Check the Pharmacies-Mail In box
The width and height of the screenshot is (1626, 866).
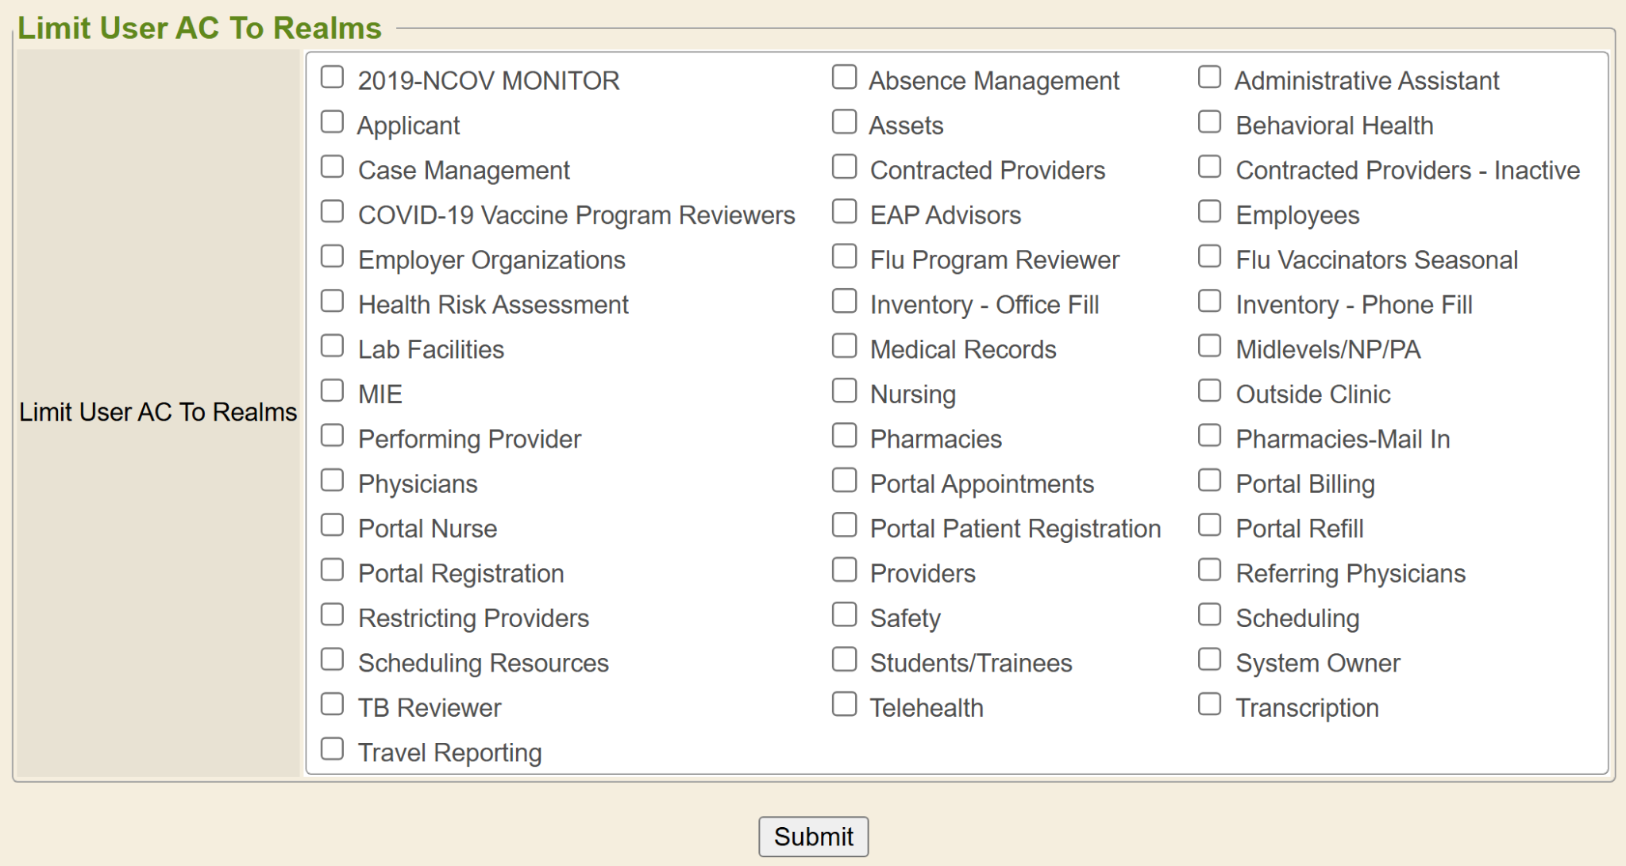pyautogui.click(x=1209, y=436)
